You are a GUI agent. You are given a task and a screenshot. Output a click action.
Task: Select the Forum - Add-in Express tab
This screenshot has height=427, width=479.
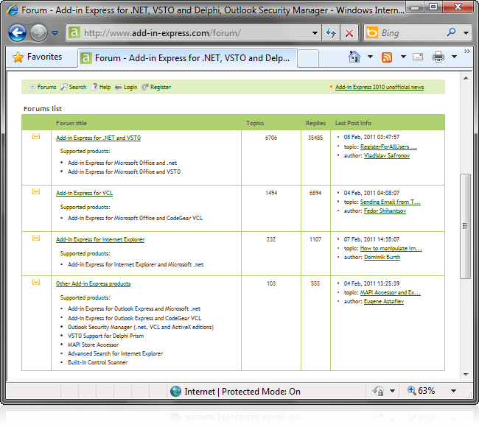187,57
